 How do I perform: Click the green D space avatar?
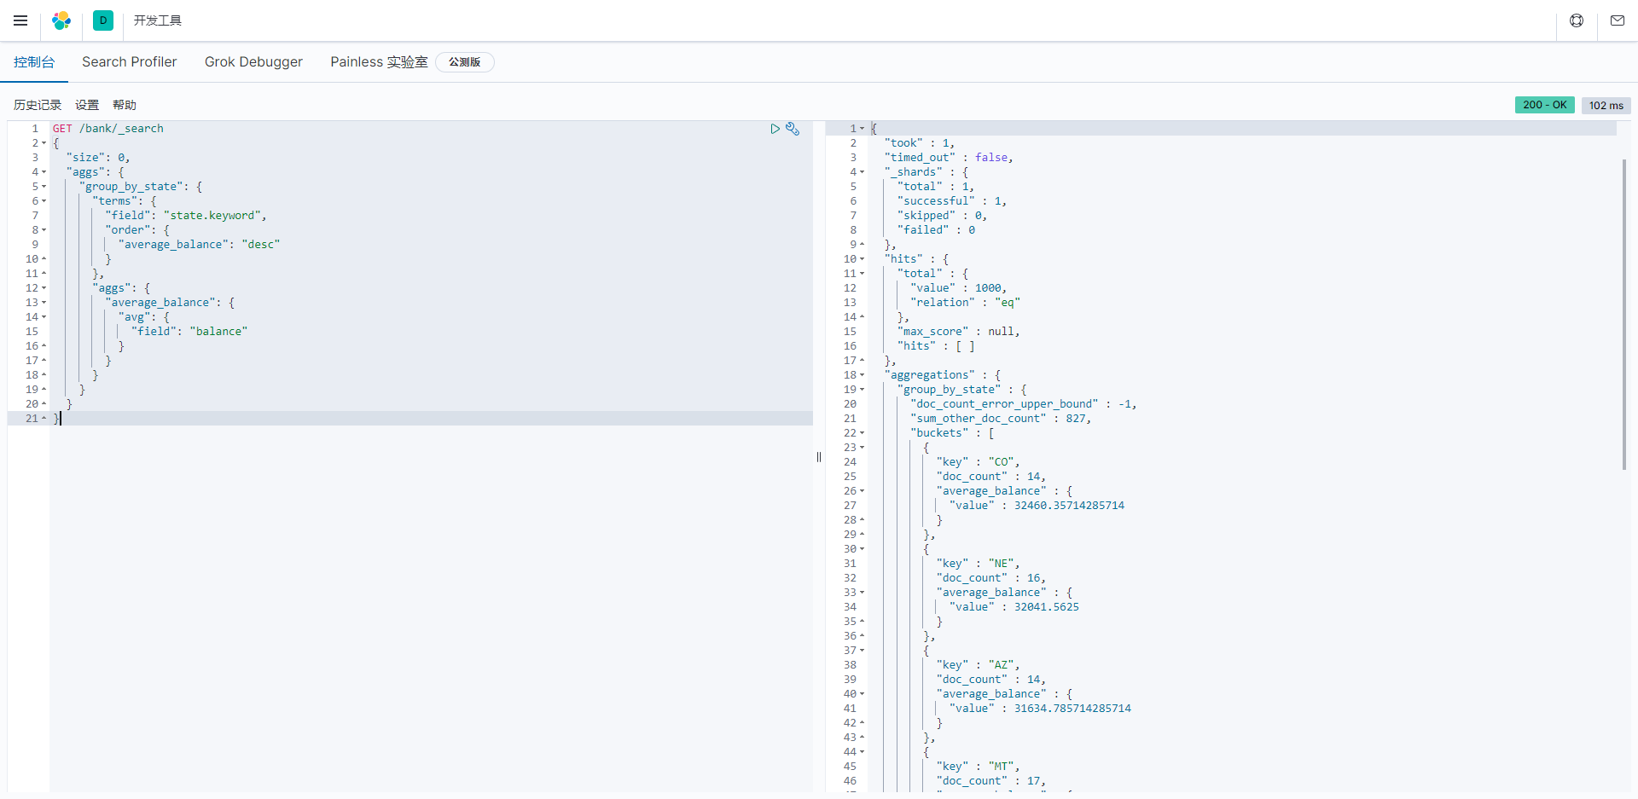click(103, 20)
